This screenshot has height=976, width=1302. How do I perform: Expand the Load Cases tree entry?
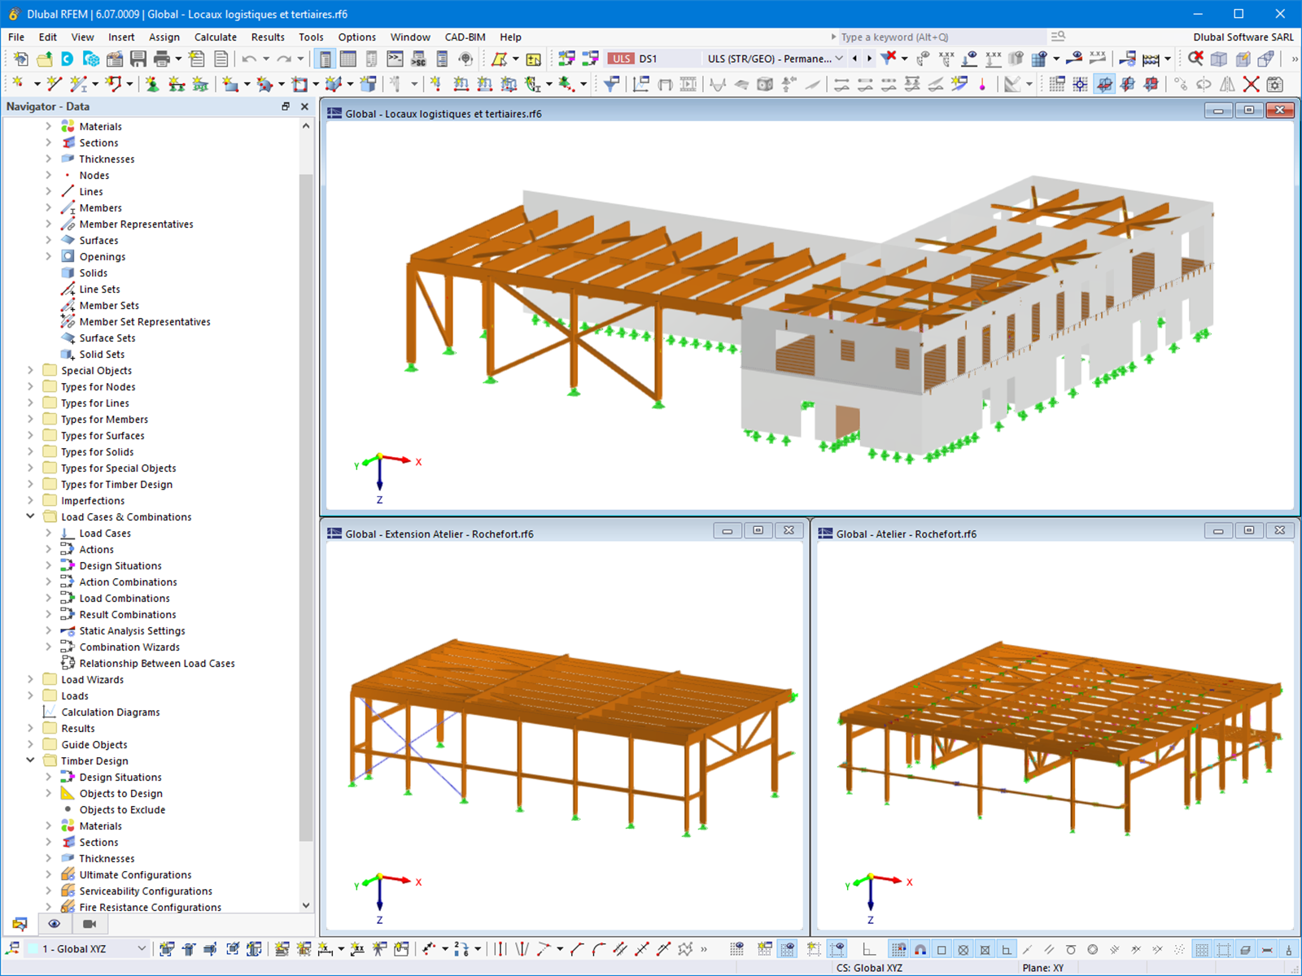point(49,533)
